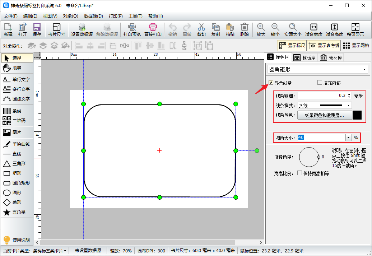
Task: Open the 线条样式 line style dropdown
Action: 348,106
